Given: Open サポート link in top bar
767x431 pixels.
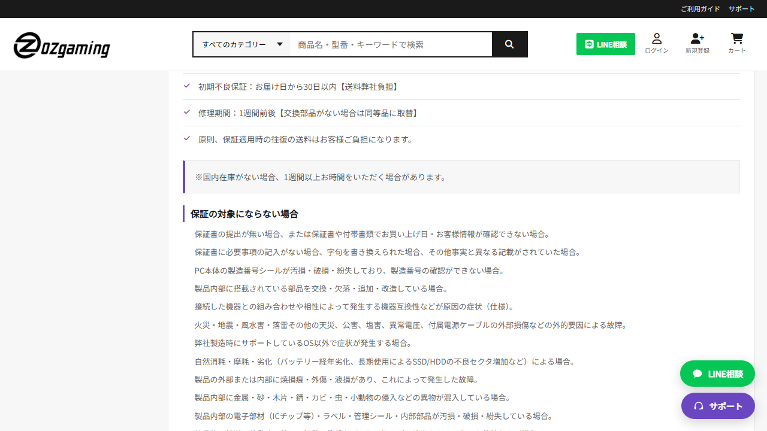Looking at the screenshot, I should click(742, 9).
